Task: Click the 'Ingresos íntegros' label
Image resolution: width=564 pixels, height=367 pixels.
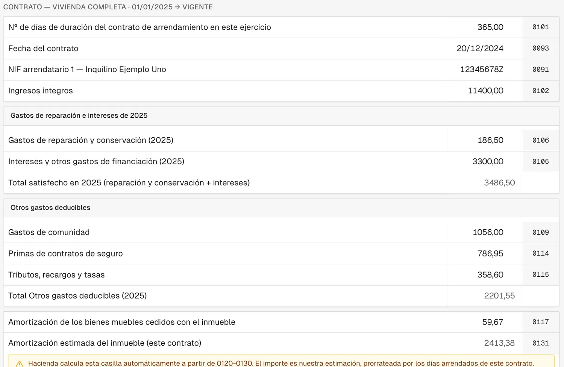Action: pos(41,91)
